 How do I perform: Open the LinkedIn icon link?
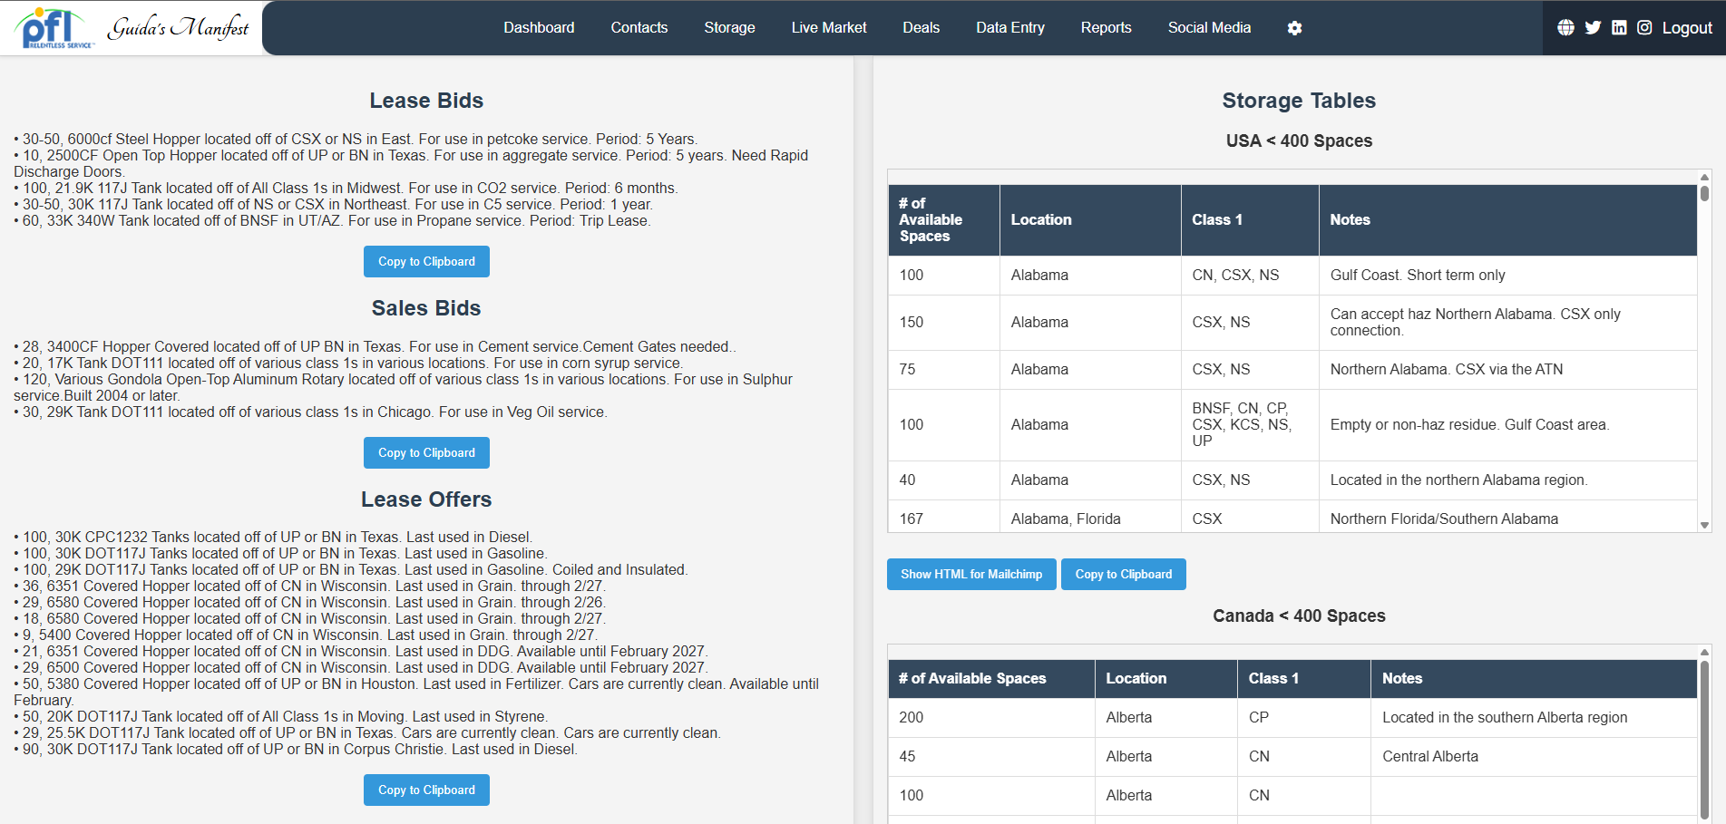click(x=1619, y=28)
